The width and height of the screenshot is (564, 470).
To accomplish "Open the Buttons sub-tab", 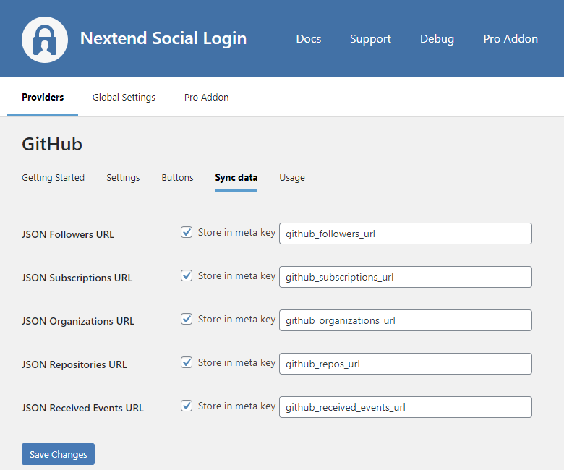I will (x=177, y=177).
